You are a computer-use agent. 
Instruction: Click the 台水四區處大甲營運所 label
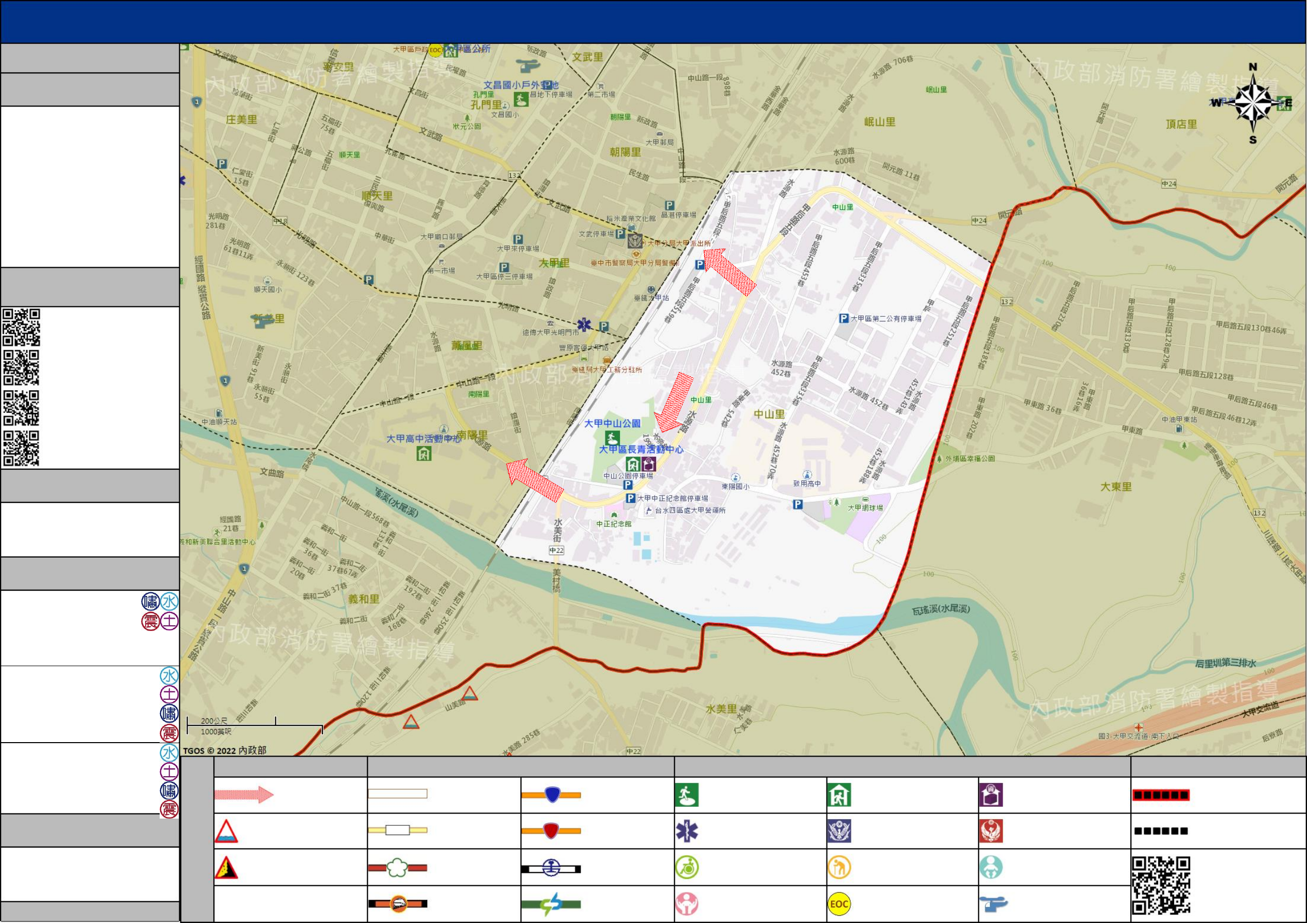(690, 511)
